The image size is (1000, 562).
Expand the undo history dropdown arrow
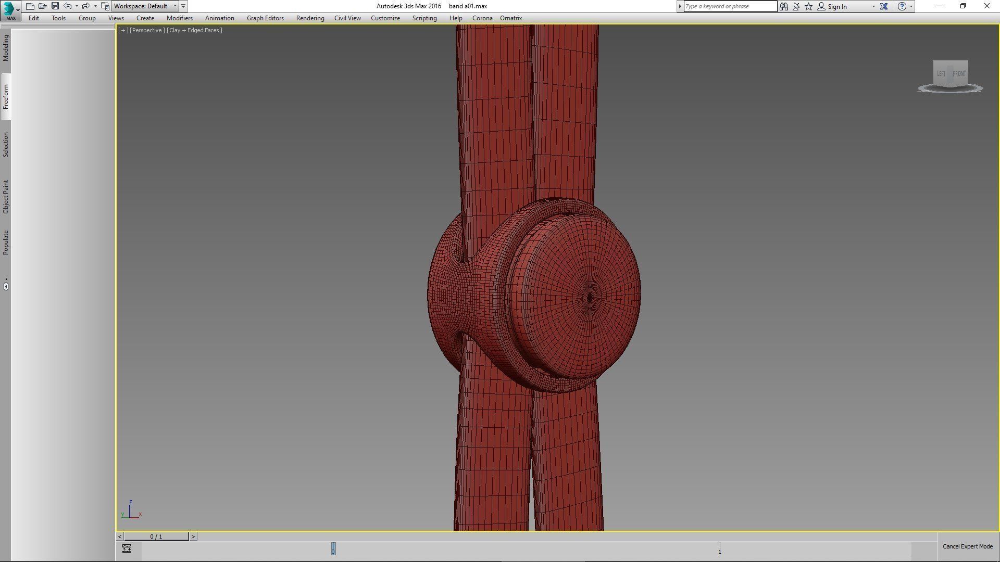(77, 6)
